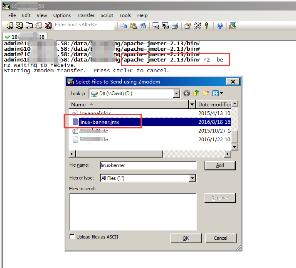Click the blue Help question icon
296x268 pixels.
pyautogui.click(x=220, y=26)
